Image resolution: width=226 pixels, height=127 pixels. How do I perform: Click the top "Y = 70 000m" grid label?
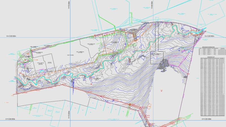[x=69, y=5]
